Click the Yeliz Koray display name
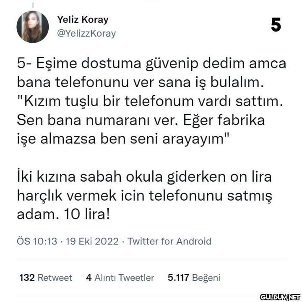 click(x=83, y=20)
